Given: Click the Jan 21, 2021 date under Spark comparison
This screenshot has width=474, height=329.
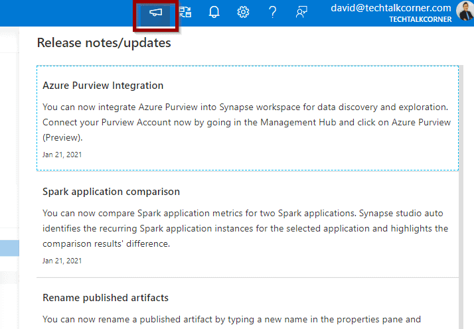Looking at the screenshot, I should [x=62, y=261].
